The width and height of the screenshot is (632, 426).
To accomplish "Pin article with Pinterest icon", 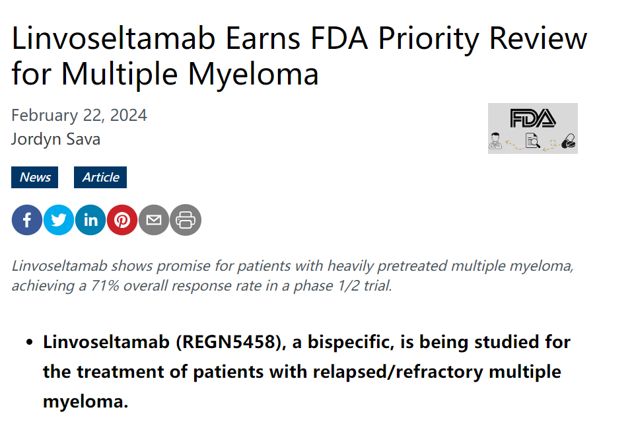I will pos(122,220).
